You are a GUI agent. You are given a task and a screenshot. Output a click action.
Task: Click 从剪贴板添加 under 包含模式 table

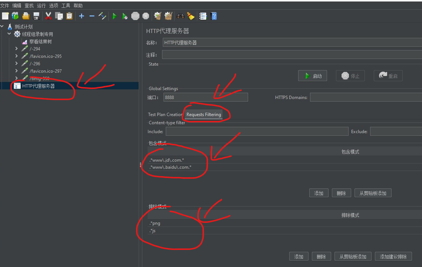click(x=373, y=193)
